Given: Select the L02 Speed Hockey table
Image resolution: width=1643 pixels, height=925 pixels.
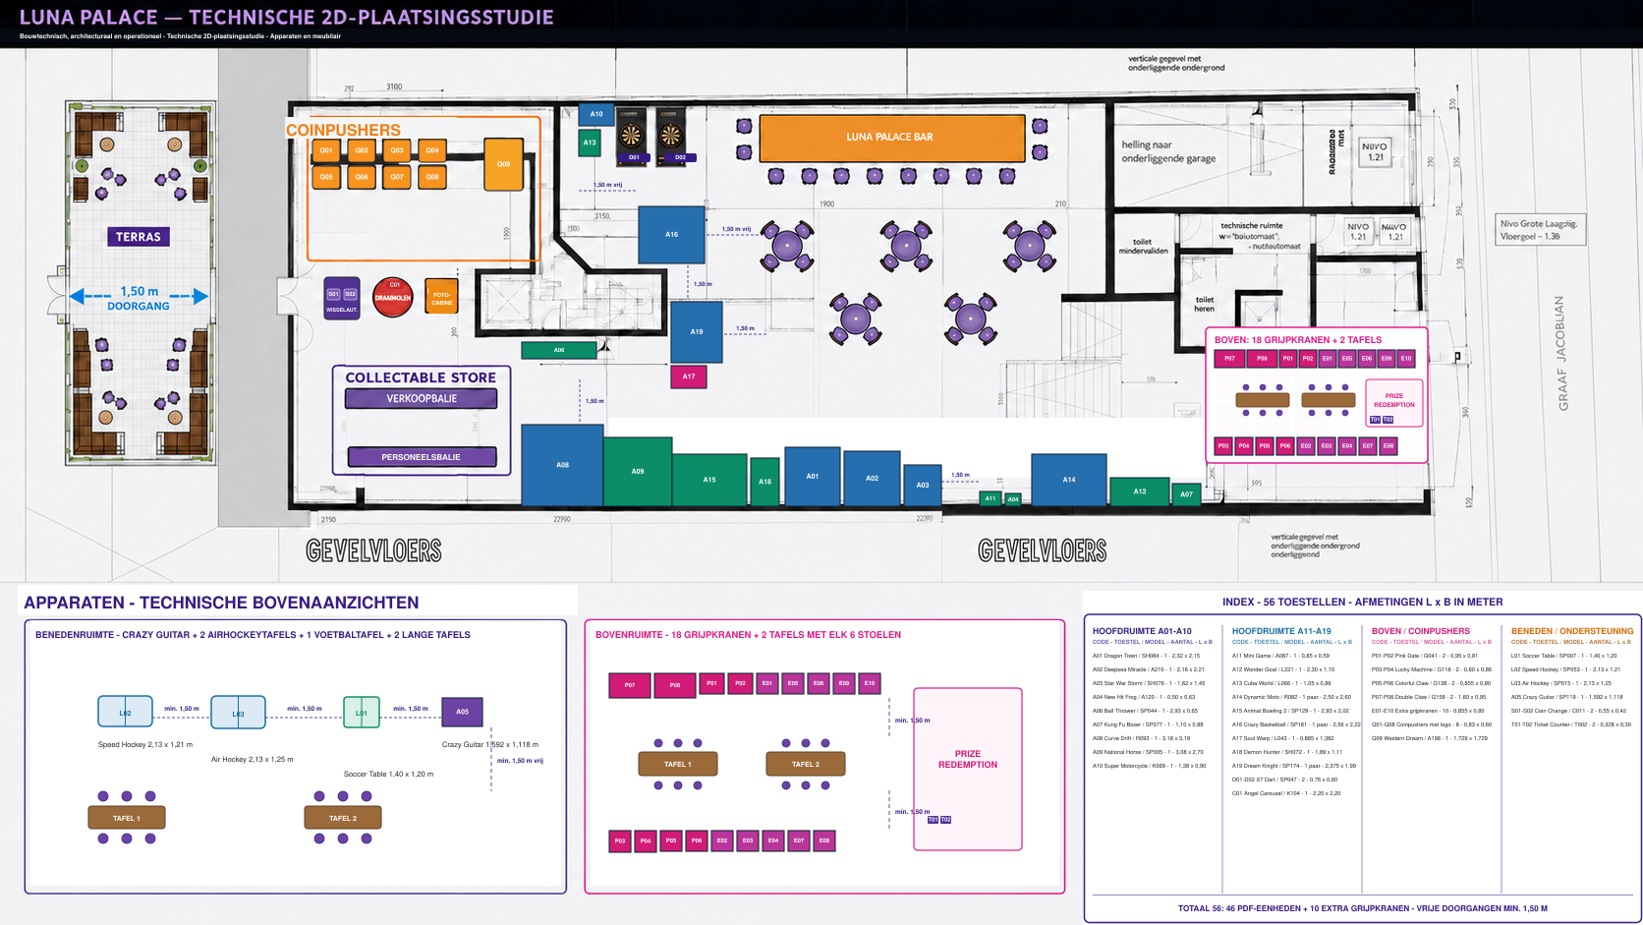Looking at the screenshot, I should (125, 712).
